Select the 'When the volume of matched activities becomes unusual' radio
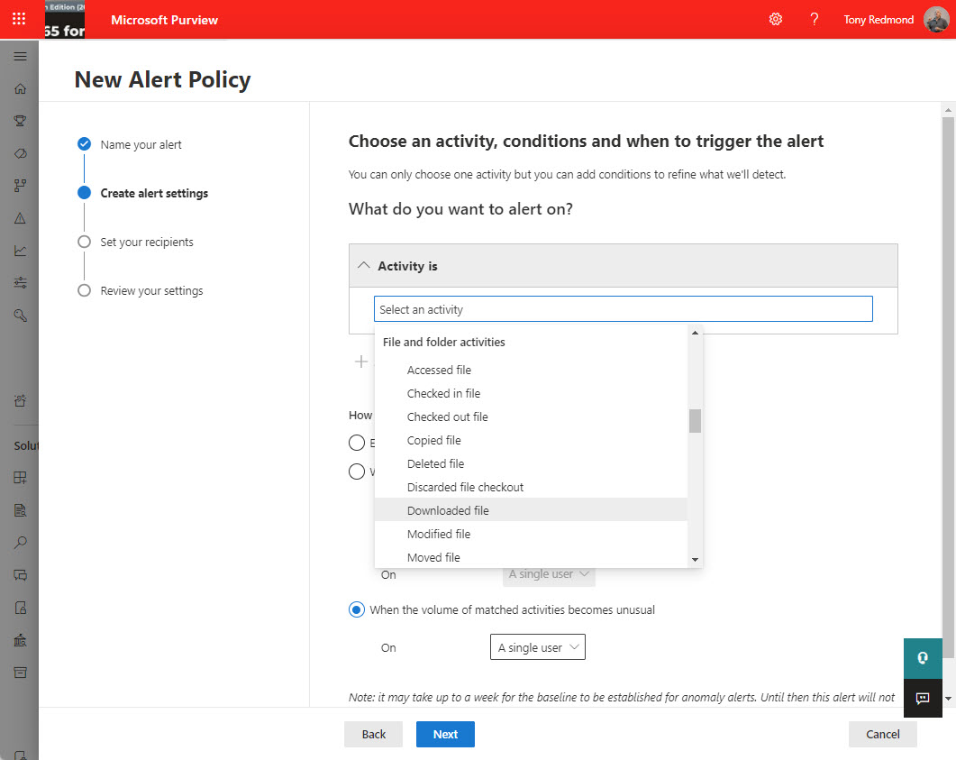The image size is (956, 760). coord(356,609)
